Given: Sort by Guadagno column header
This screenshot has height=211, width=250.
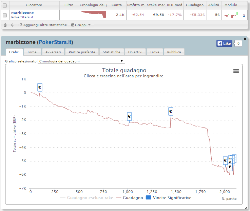Looking at the screenshot, I should pyautogui.click(x=195, y=5).
